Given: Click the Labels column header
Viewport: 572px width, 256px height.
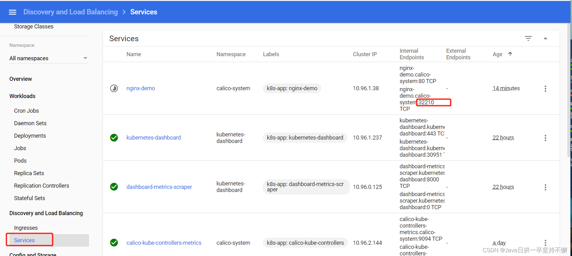Looking at the screenshot, I should (271, 54).
